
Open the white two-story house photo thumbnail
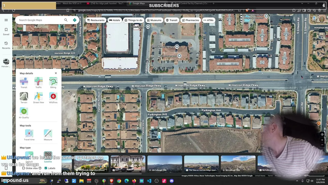128,164
